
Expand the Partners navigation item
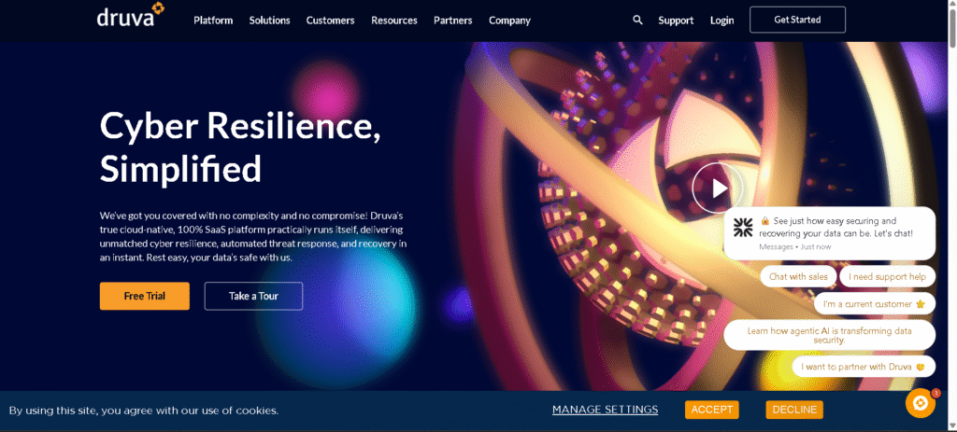(453, 21)
